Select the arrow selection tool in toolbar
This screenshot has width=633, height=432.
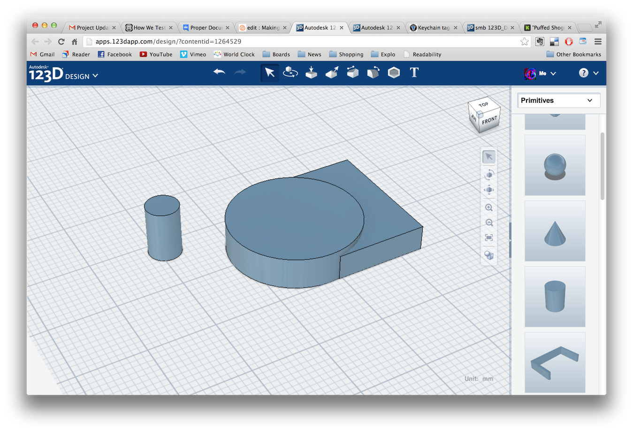(270, 73)
